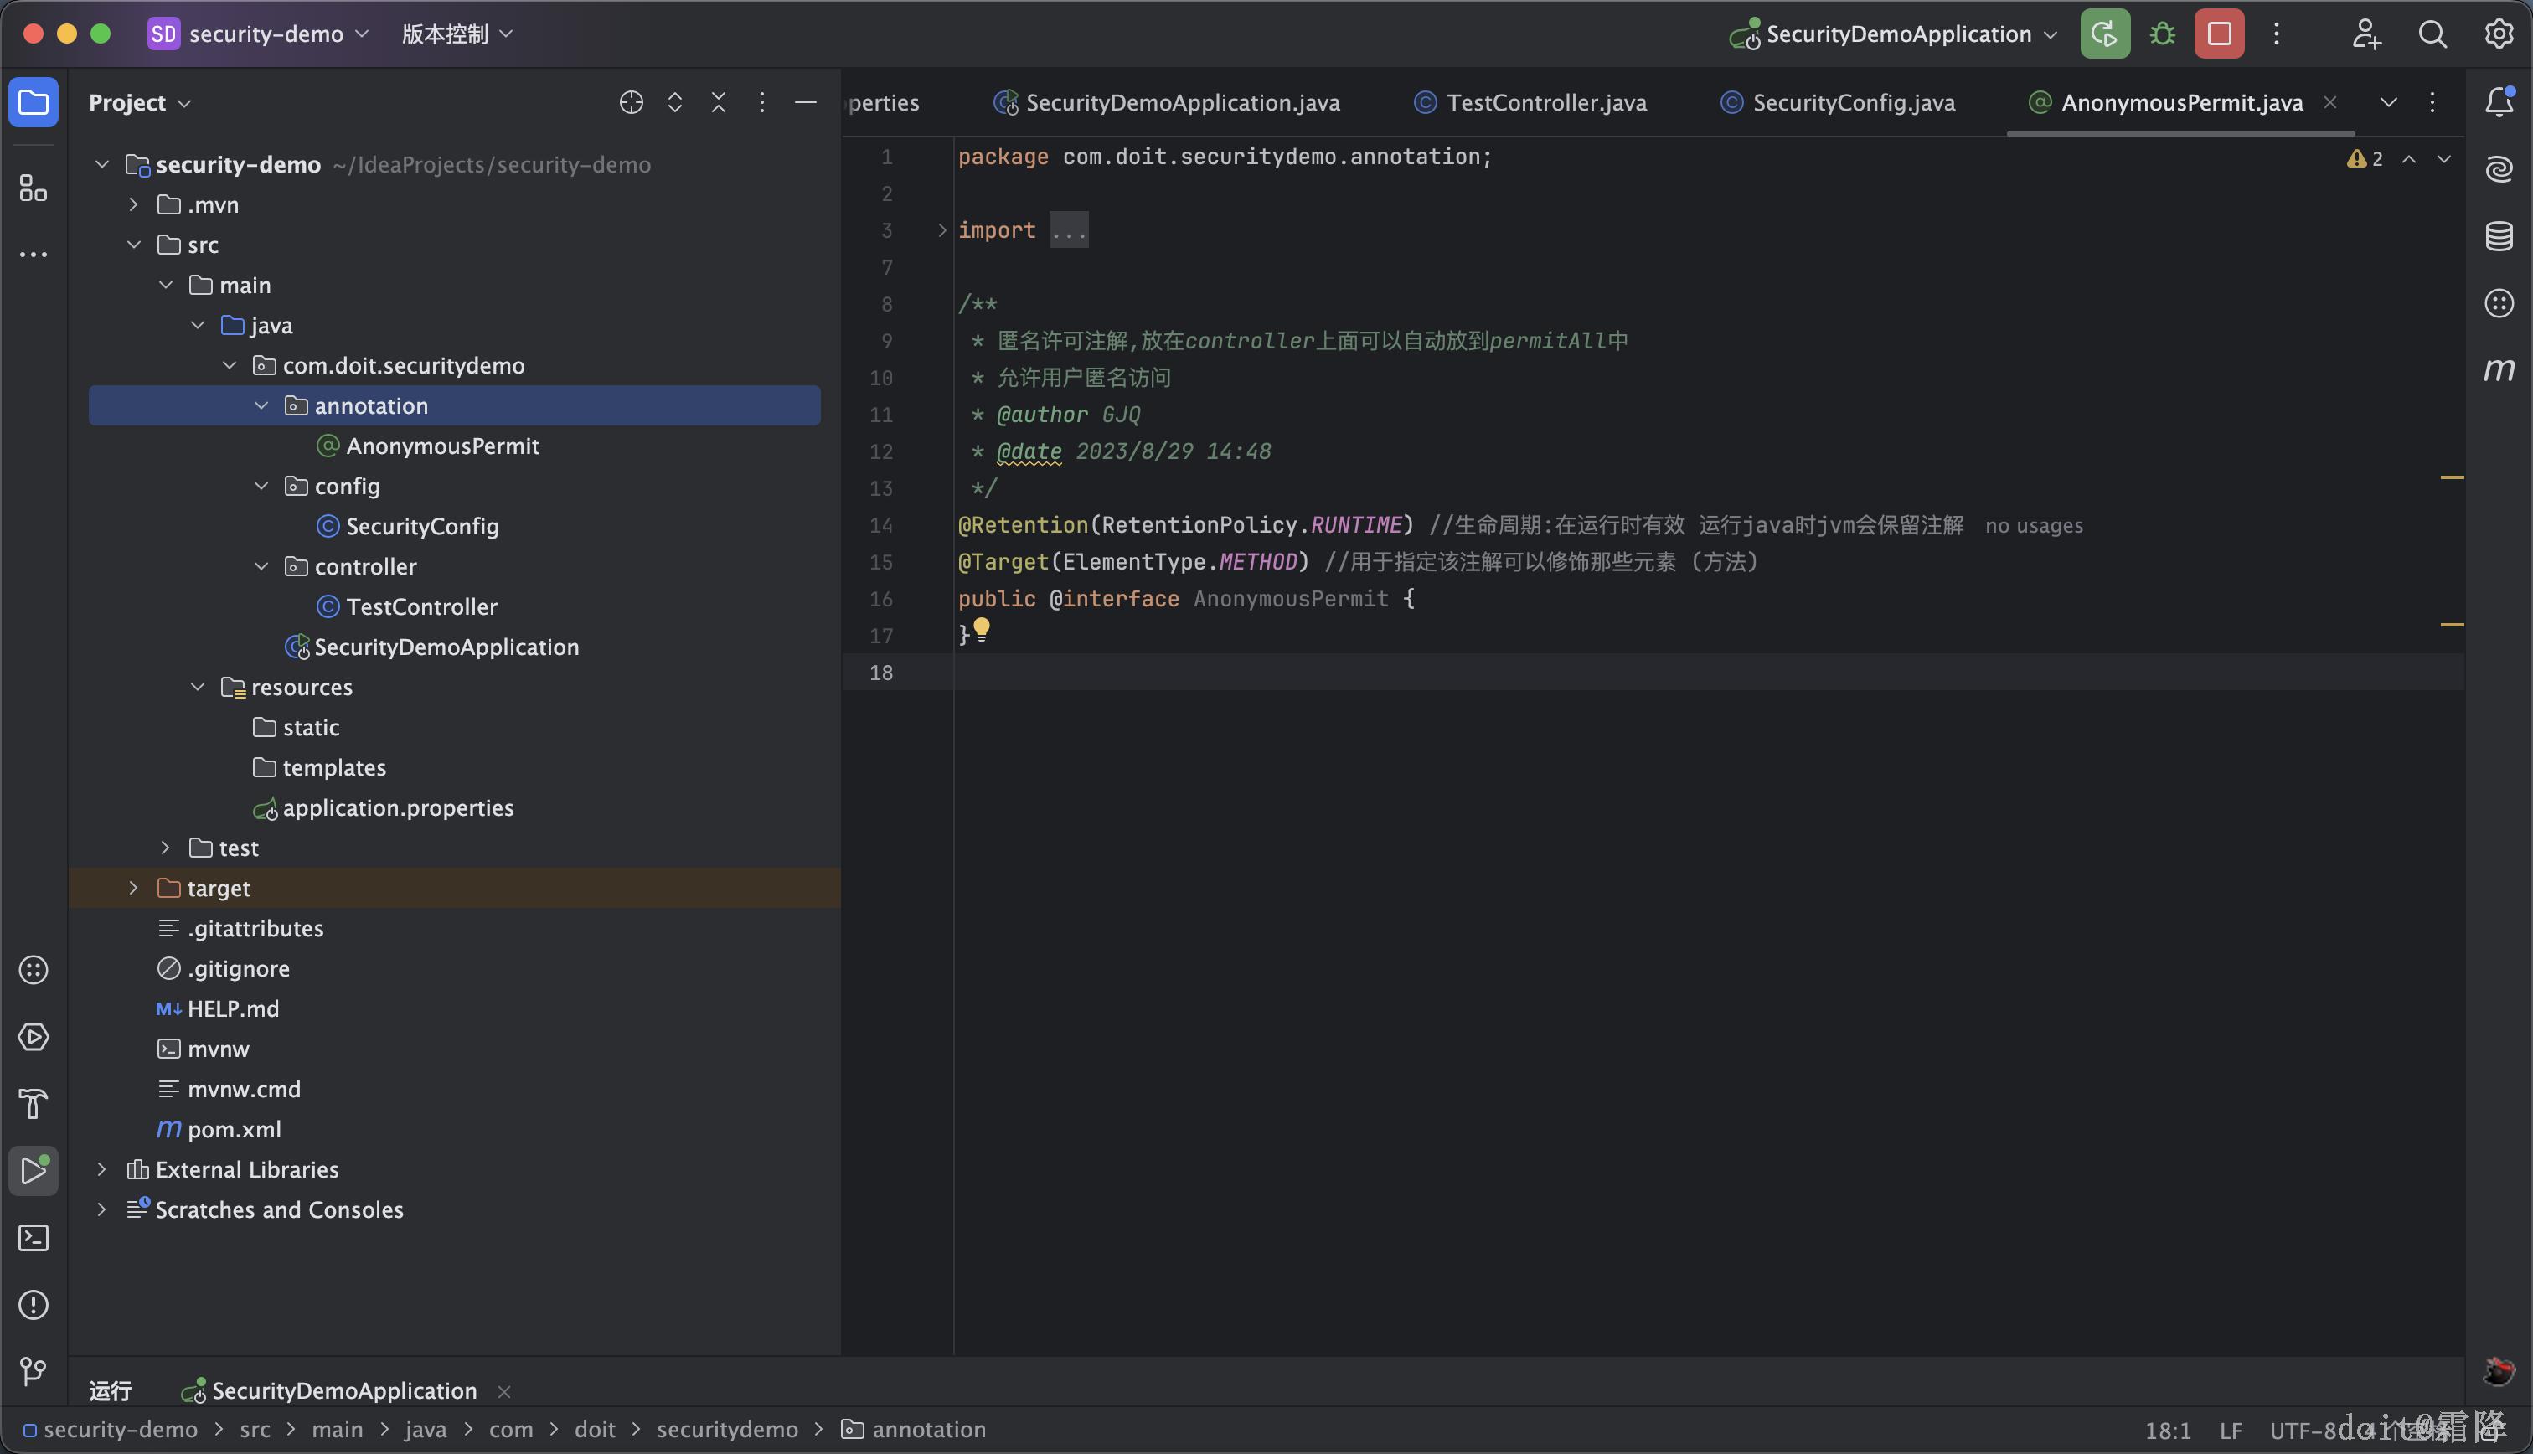Image resolution: width=2533 pixels, height=1454 pixels.
Task: Open the Maven tool window
Action: click(x=2498, y=369)
